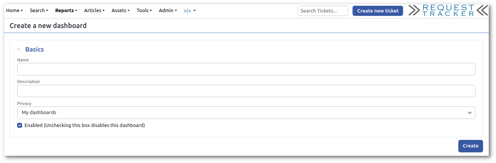
Task: Open the Search menu
Action: point(39,11)
